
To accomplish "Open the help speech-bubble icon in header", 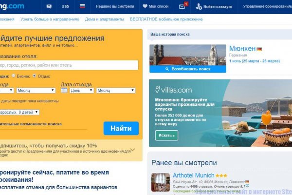I will 49,6.
